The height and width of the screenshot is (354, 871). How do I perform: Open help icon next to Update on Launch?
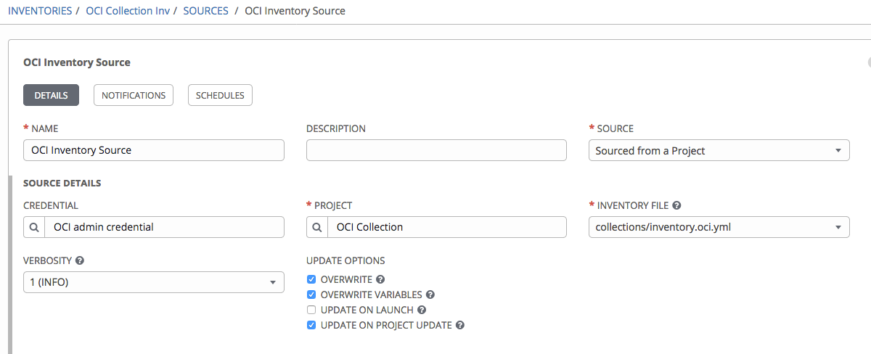[422, 310]
